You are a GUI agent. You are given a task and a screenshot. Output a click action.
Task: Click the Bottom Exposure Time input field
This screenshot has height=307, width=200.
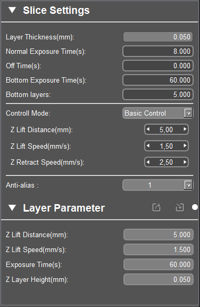click(158, 80)
